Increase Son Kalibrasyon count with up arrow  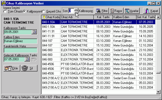[x=76, y=10]
